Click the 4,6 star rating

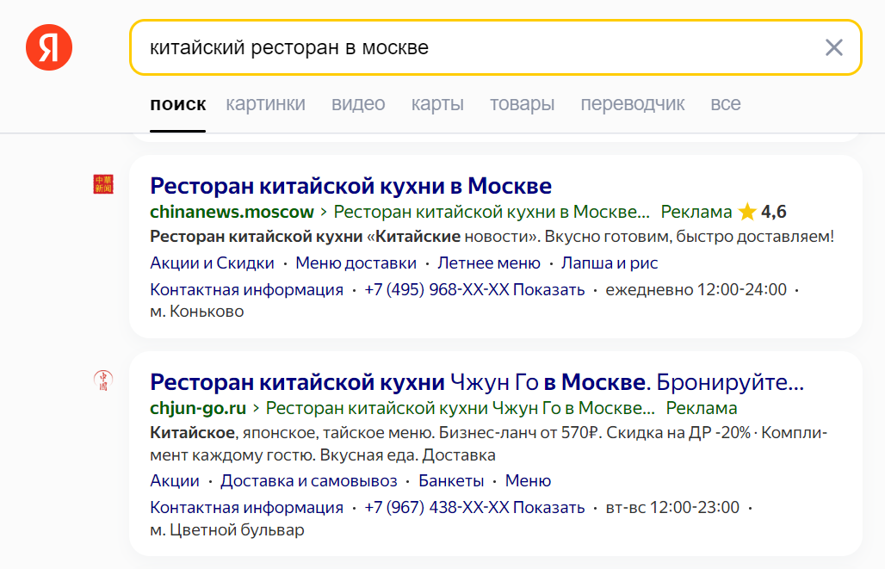763,212
